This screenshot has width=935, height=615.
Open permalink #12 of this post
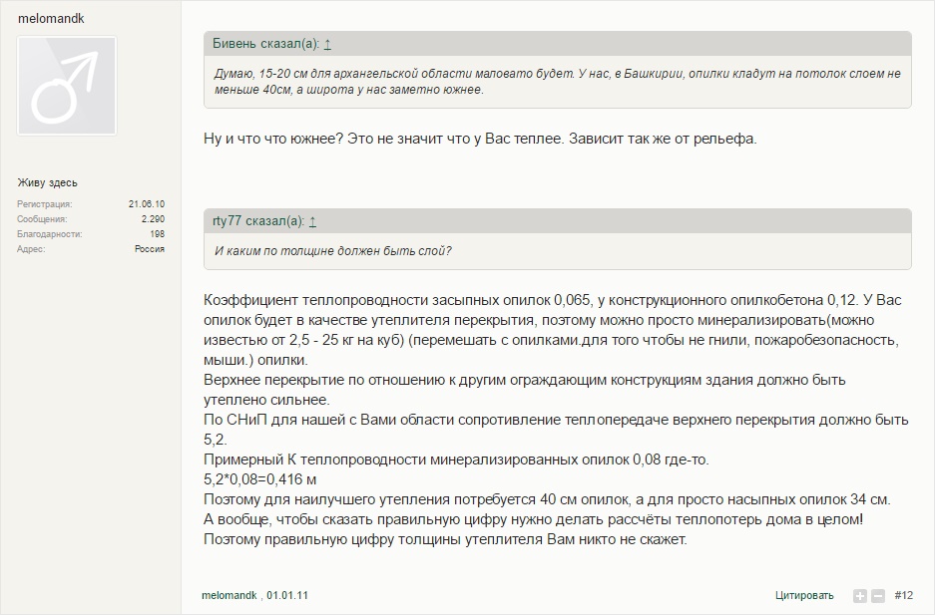tap(903, 595)
